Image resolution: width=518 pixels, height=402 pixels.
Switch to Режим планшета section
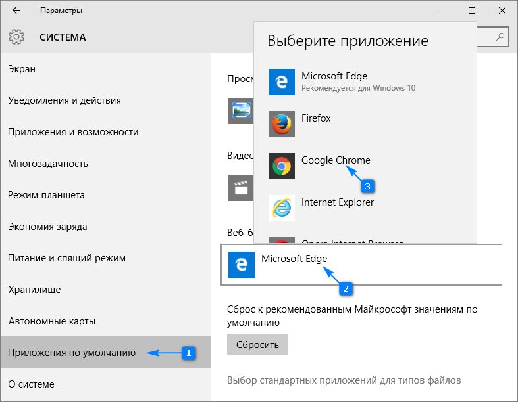coord(46,195)
